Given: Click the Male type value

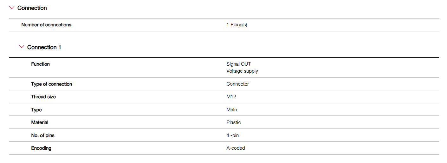Looking at the screenshot, I should click(x=231, y=110).
